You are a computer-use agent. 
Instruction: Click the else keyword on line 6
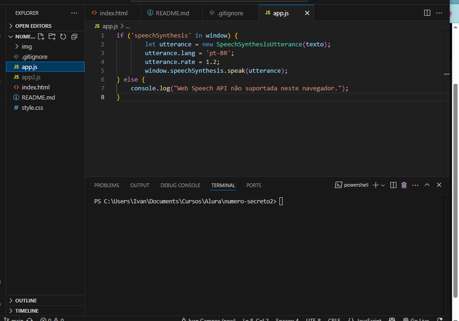pyautogui.click(x=130, y=80)
